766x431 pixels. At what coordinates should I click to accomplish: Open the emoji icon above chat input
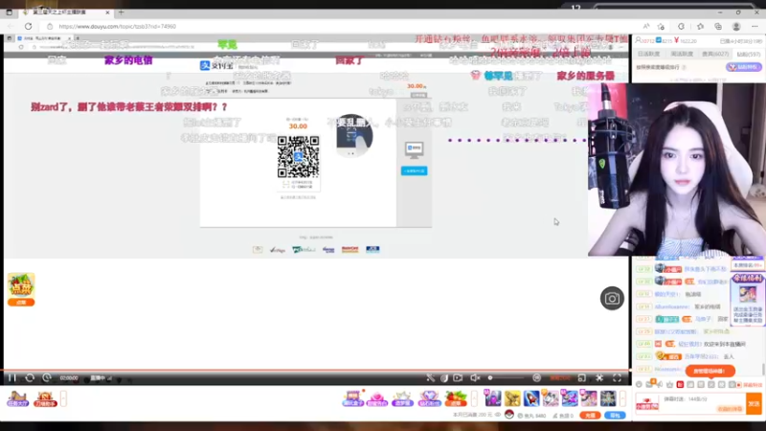pyautogui.click(x=639, y=385)
